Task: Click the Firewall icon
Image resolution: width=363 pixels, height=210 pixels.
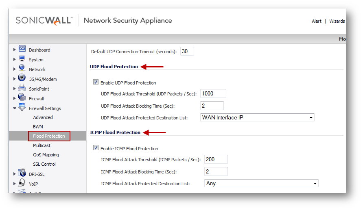Action: click(22, 97)
